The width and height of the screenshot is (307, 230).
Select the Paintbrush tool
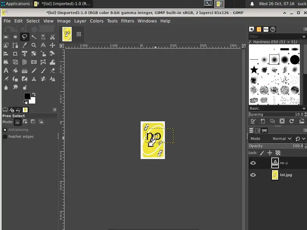[43, 71]
